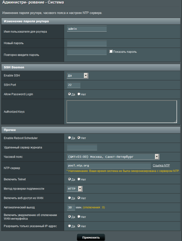Image resolution: width=182 pixels, height=241 pixels.
Task: Select Нет for Включить веб-доступ из WAN
Action: coord(79,198)
